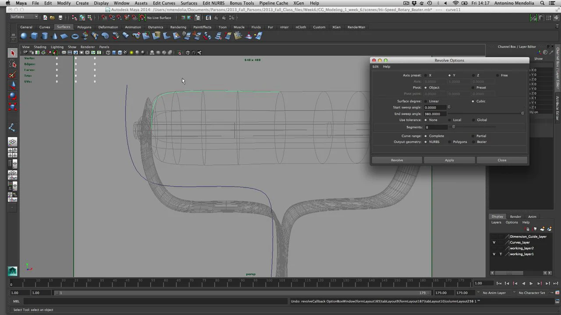This screenshot has width=561, height=315.
Task: Save scene with floppy disk icon
Action: click(60, 17)
